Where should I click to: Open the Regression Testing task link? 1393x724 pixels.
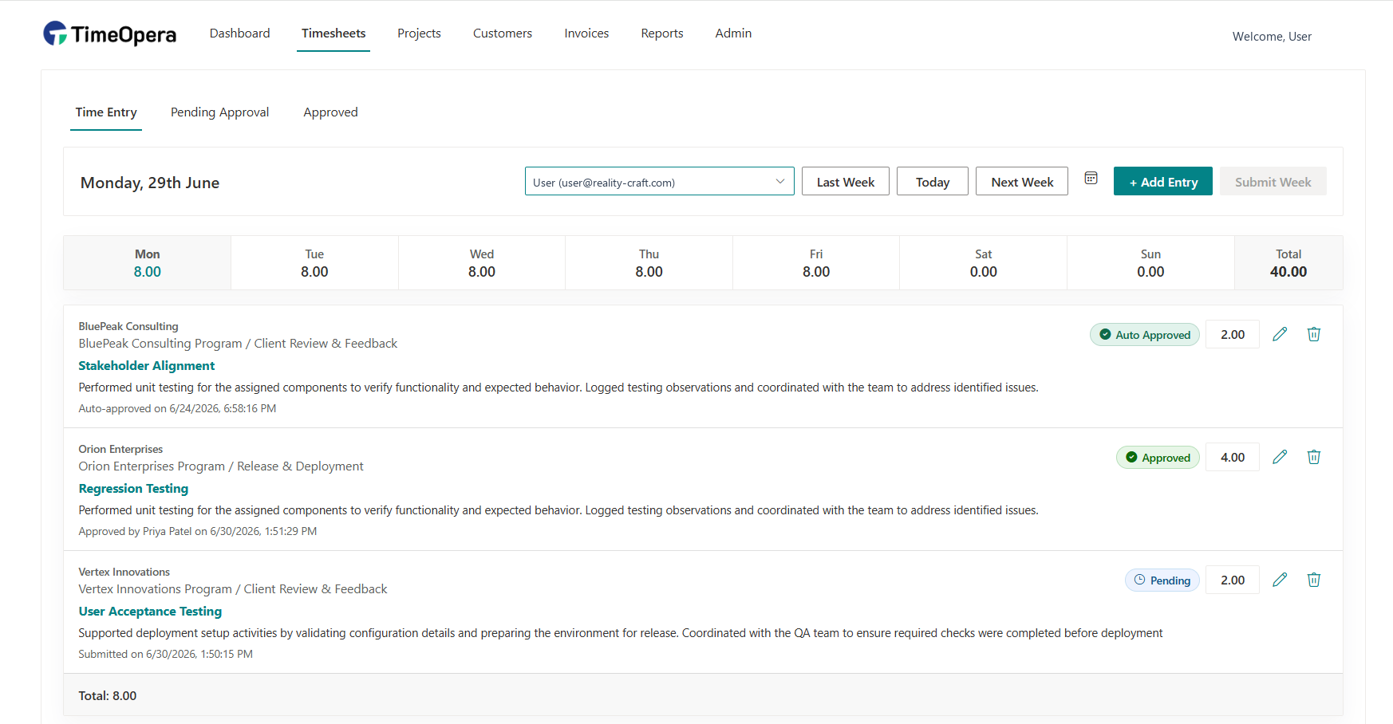click(x=133, y=488)
